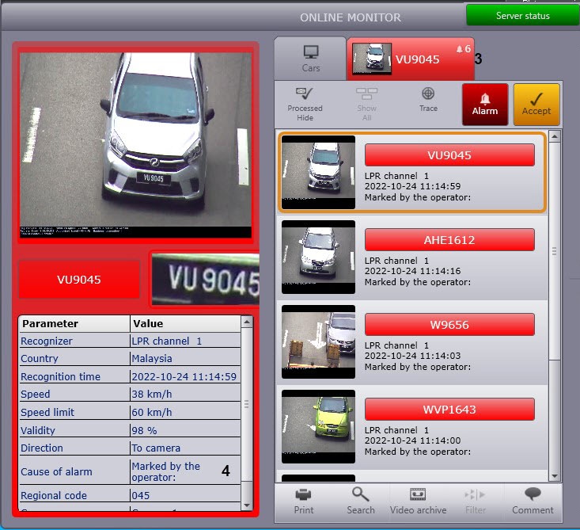Click the Value column header
The image size is (580, 530).
coord(185,324)
